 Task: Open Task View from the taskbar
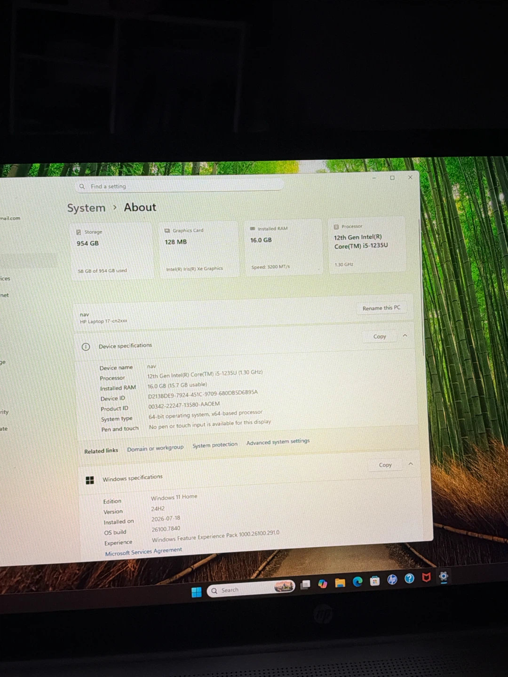tap(306, 585)
